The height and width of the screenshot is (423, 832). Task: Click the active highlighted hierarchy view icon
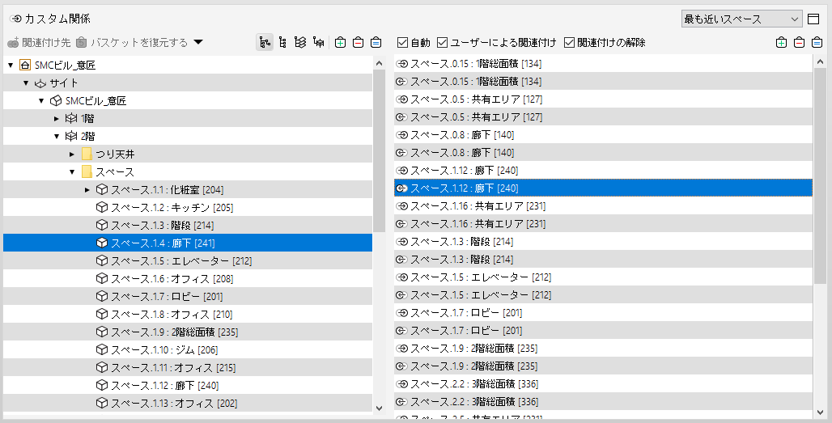pyautogui.click(x=265, y=42)
